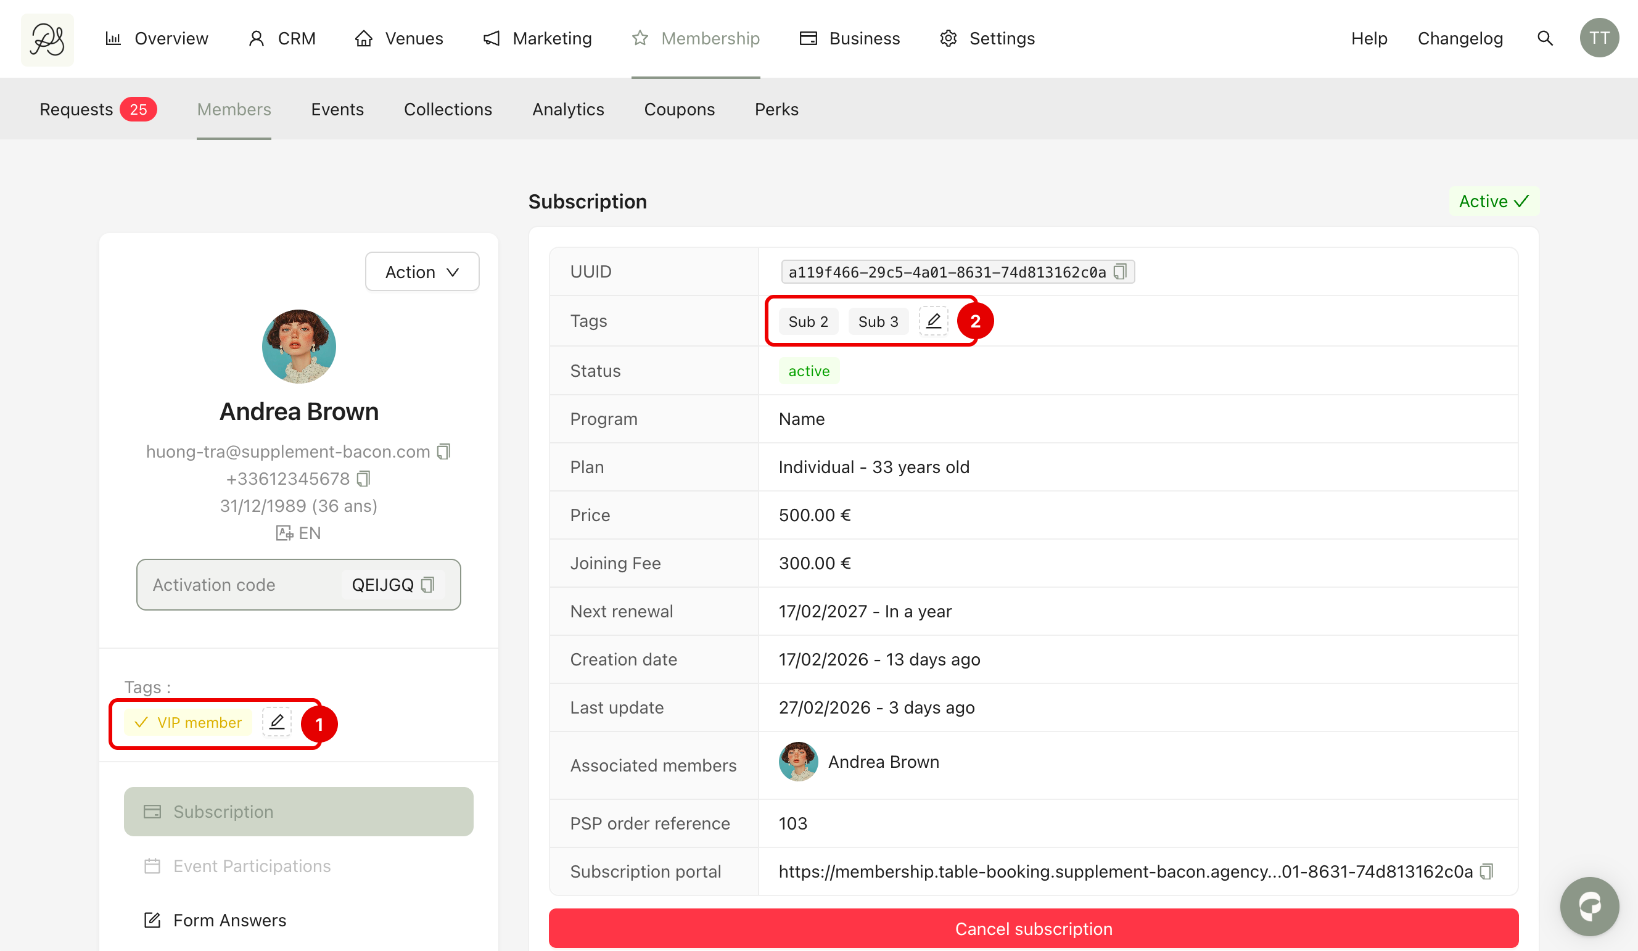1638x951 pixels.
Task: Click the VIP member tag
Action: [x=188, y=722]
